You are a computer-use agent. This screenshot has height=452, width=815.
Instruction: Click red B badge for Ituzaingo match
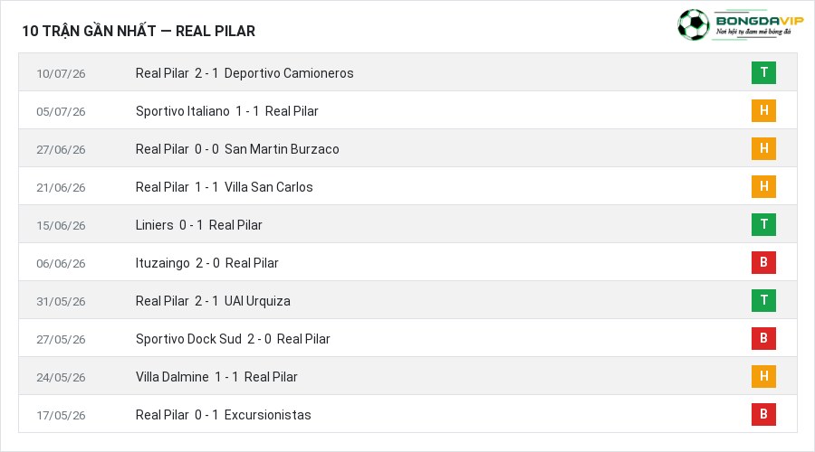pyautogui.click(x=763, y=262)
